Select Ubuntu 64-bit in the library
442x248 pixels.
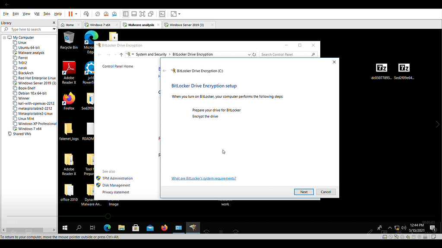29,47
